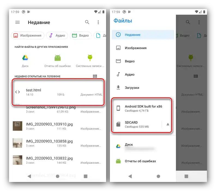Open Screenshot_1599129612.png file row
Viewport: 216px width, 191px height.
coord(58,110)
